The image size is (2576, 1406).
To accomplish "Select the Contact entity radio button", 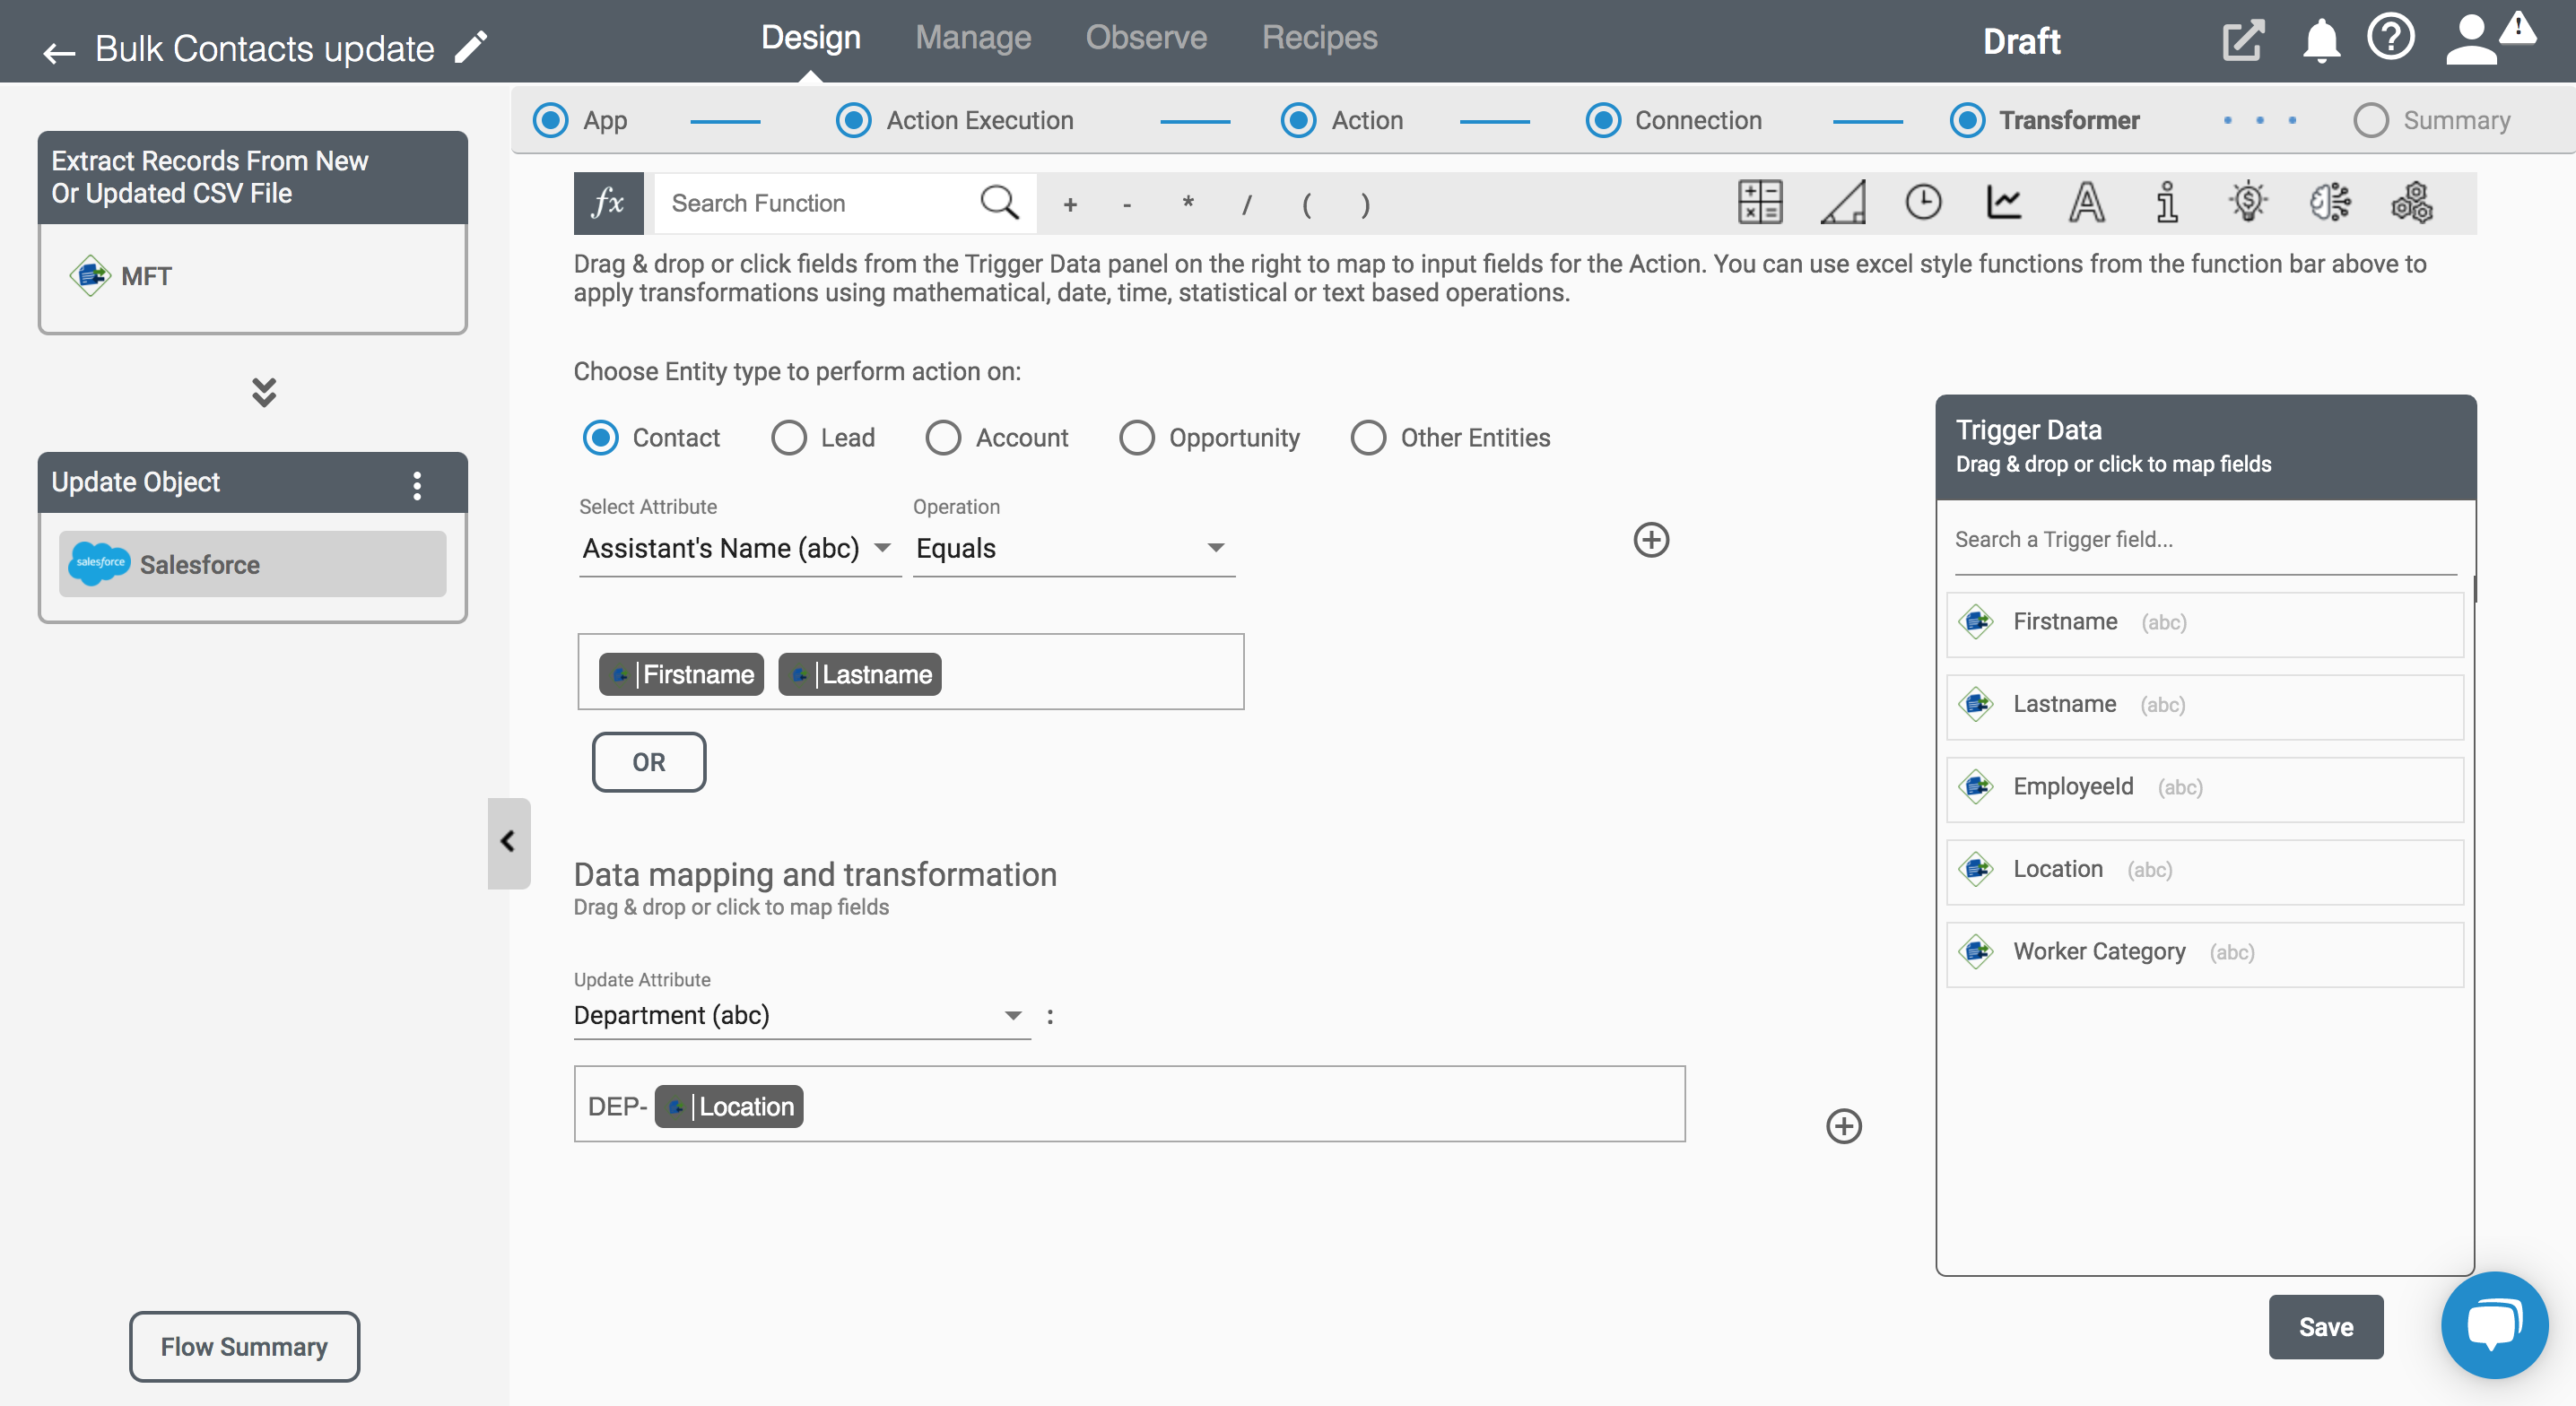I will point(601,438).
